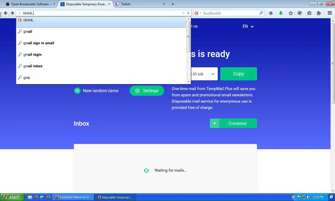Click the page scroll-down arrow
Screen dimensions: 335x201
tap(333, 191)
